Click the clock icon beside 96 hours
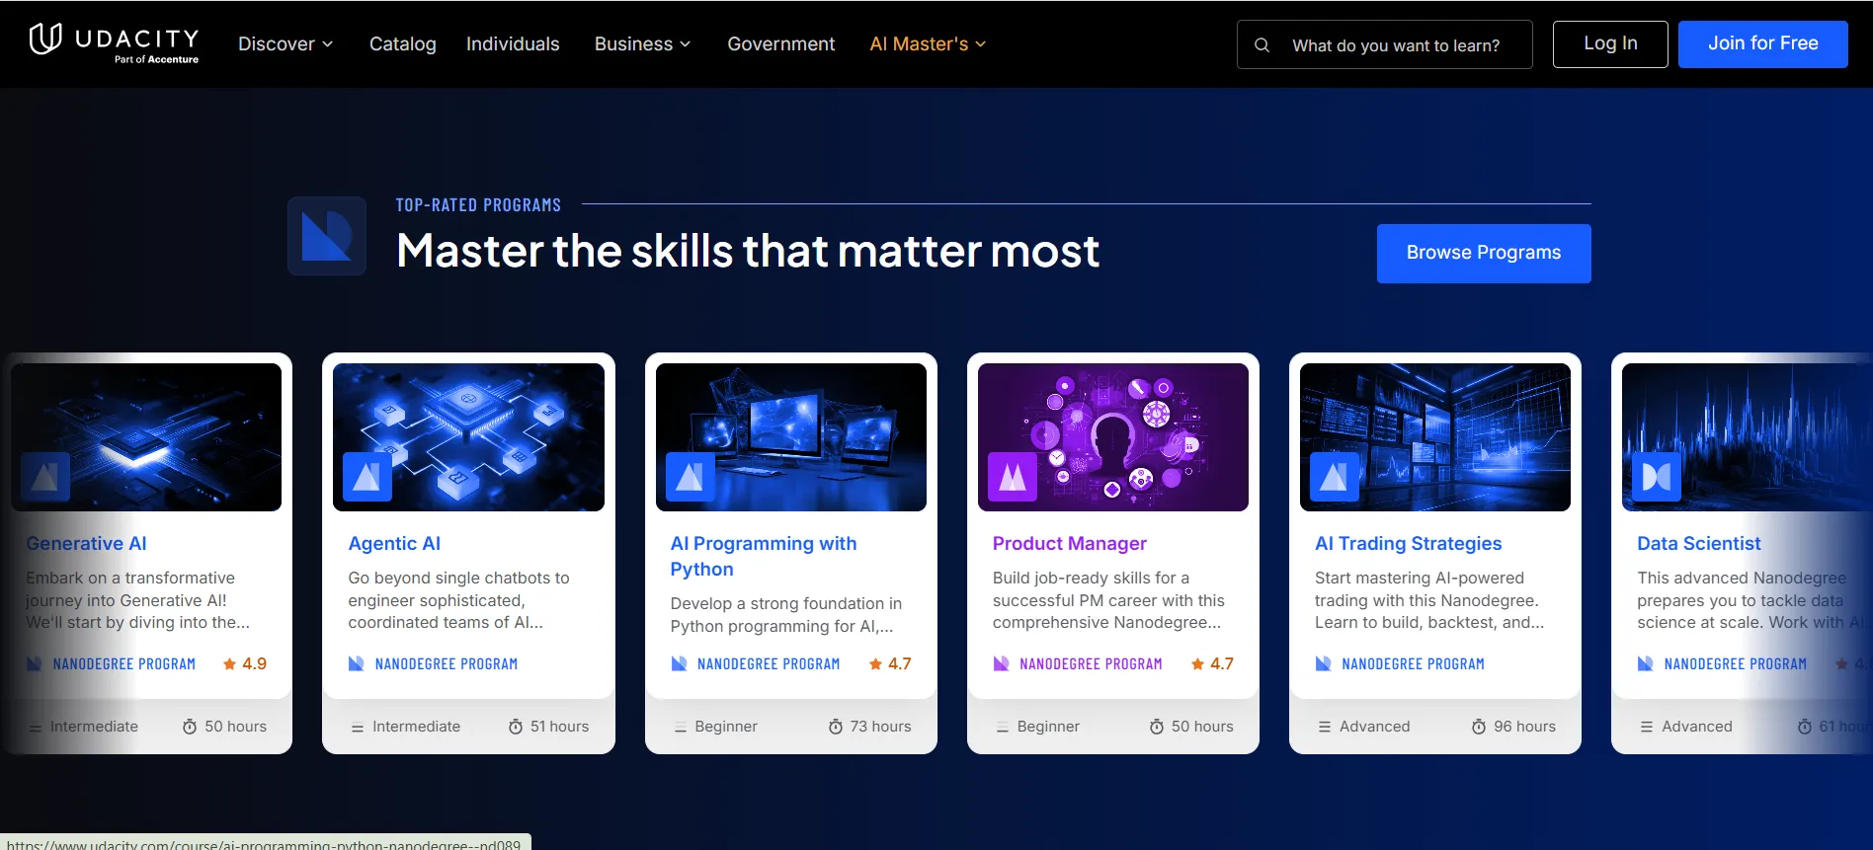Image resolution: width=1873 pixels, height=850 pixels. pos(1479,727)
